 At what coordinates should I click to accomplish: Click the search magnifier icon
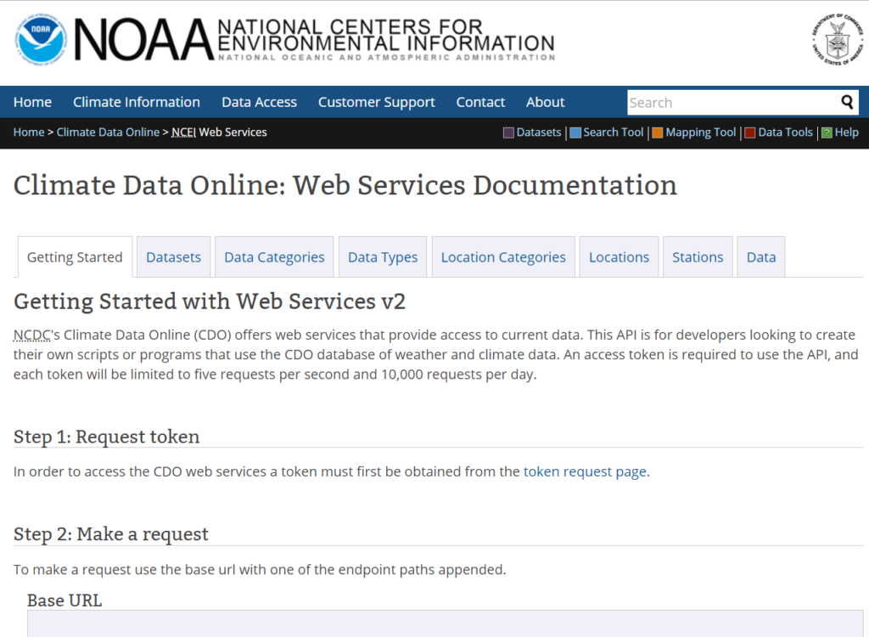(x=848, y=102)
